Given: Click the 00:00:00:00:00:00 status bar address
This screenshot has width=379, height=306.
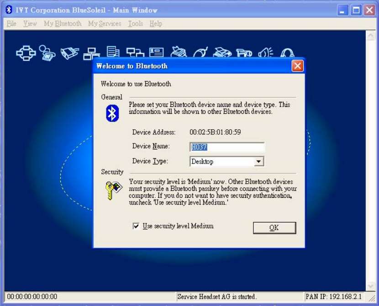Looking at the screenshot, I should click(32, 296).
